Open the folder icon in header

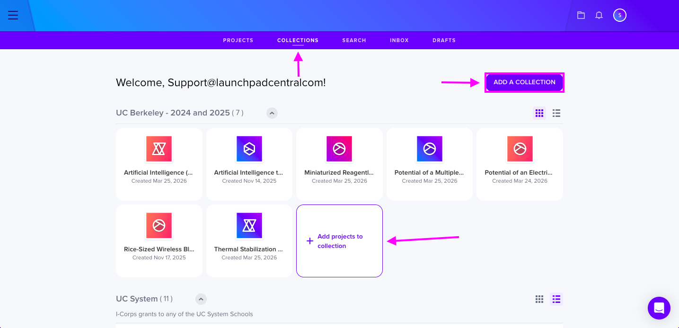pos(581,15)
